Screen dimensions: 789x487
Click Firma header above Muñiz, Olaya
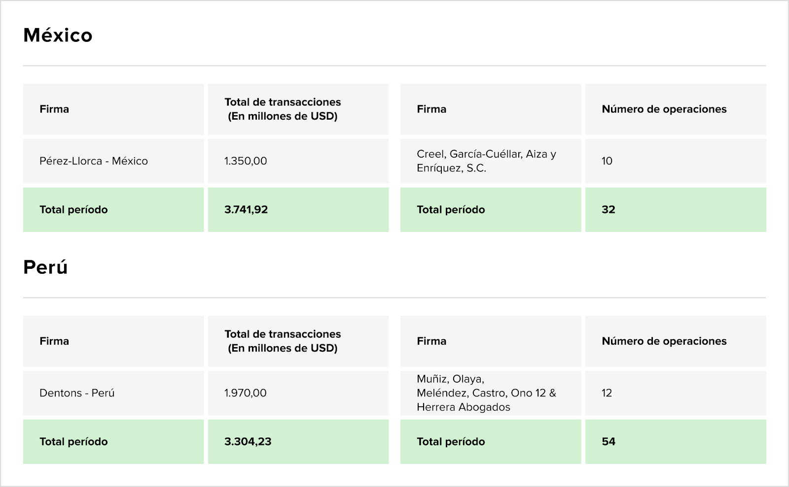coord(491,341)
